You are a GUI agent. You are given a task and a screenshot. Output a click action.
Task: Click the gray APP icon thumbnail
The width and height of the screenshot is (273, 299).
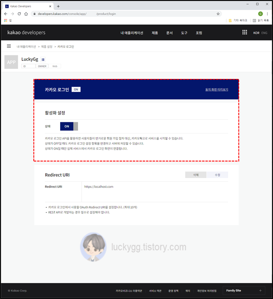click(x=11, y=62)
